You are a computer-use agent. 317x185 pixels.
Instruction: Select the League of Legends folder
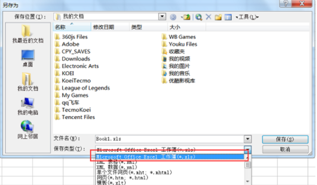pos(82,88)
